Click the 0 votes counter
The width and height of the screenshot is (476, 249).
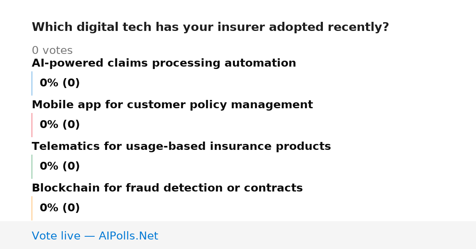[x=52, y=51]
